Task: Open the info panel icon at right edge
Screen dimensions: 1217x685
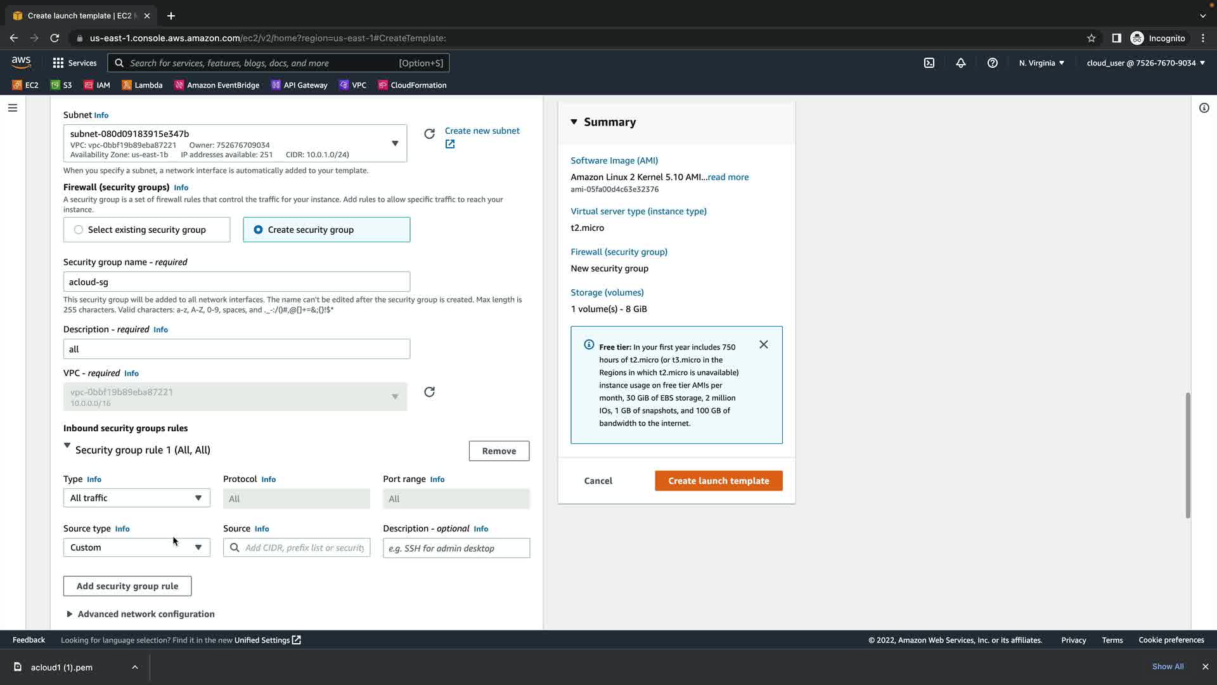Action: [x=1204, y=108]
